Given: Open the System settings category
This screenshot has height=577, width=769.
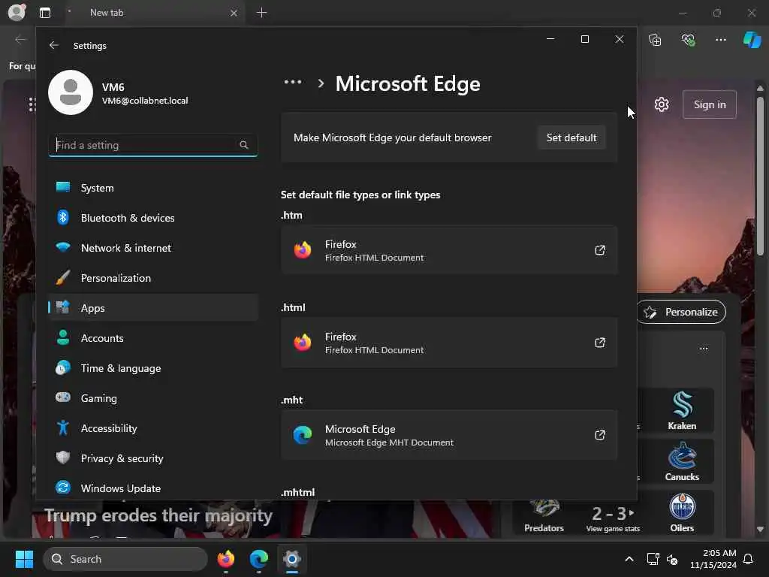Looking at the screenshot, I should 153,187.
